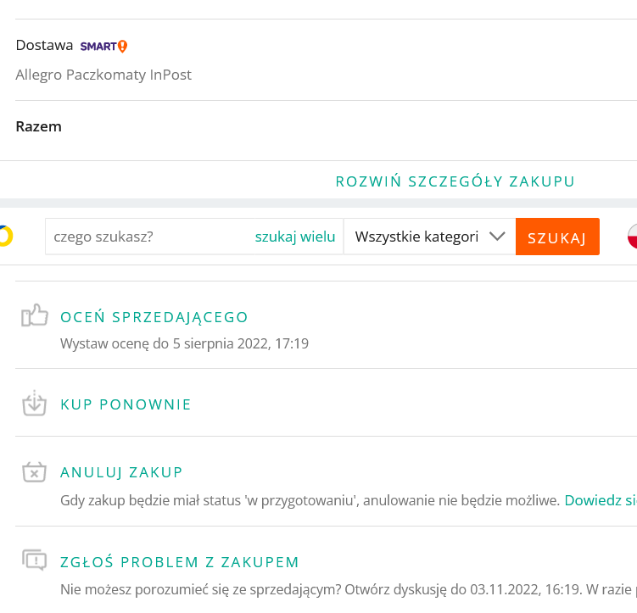This screenshot has height=613, width=637.
Task: Click the "Razem" total row label
Action: (38, 126)
